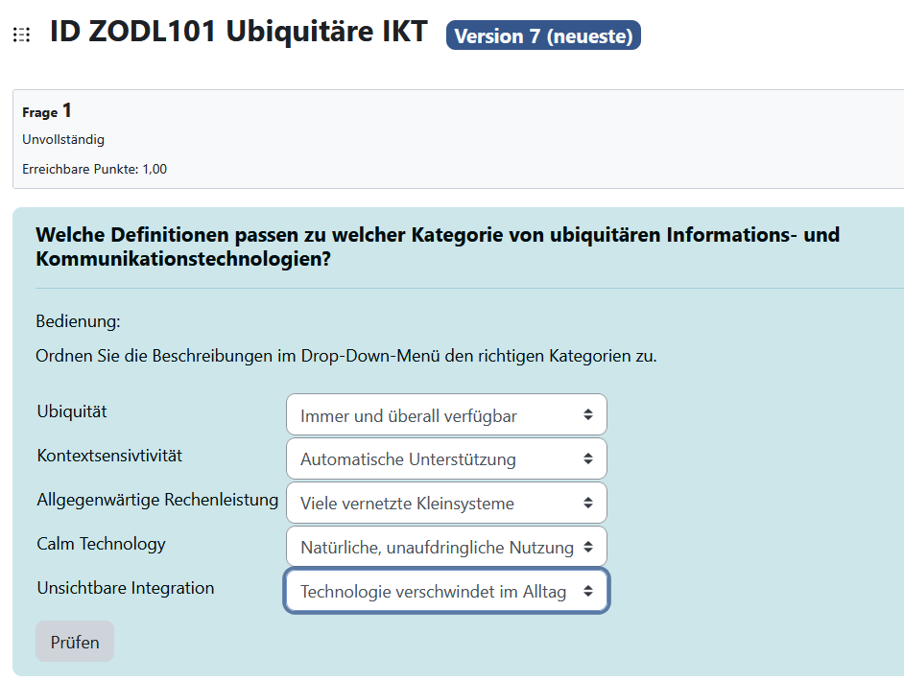This screenshot has height=681, width=904.
Task: Click the question heading about ubiquitäre Technologien
Action: pyautogui.click(x=438, y=247)
